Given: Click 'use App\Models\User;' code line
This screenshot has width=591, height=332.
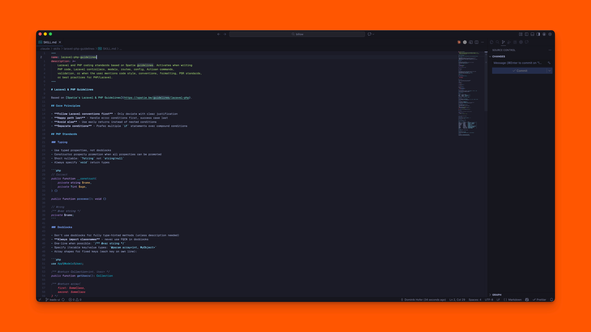Looking at the screenshot, I should 67,264.
